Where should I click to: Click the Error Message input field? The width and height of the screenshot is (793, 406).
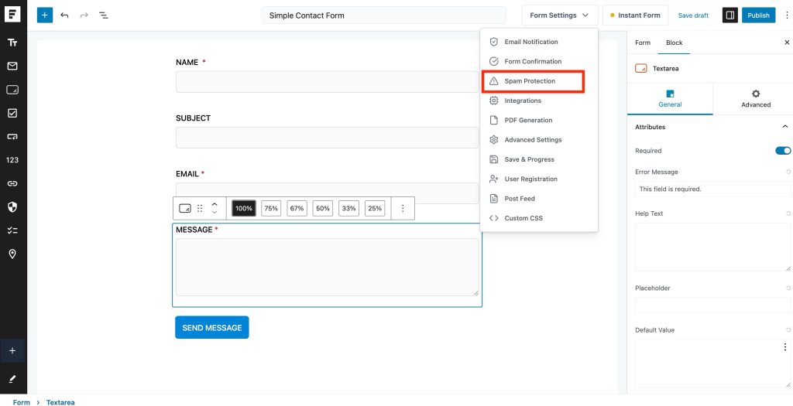712,189
